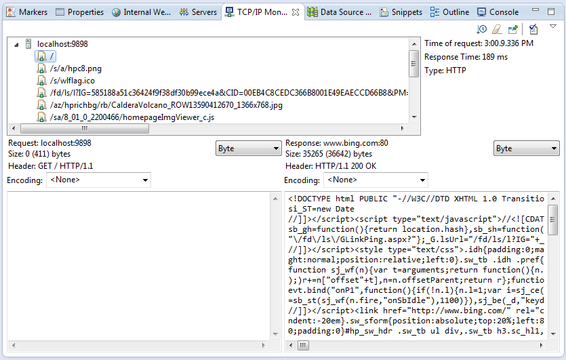Click inside the empty request body pane
The height and width of the screenshot is (360, 566).
[139, 265]
